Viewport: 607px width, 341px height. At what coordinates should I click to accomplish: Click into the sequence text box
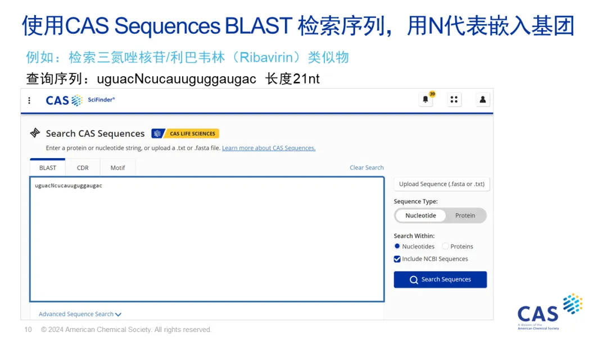click(x=207, y=239)
